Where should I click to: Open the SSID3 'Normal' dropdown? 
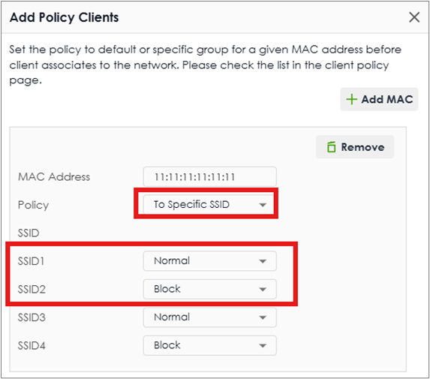pyautogui.click(x=210, y=317)
